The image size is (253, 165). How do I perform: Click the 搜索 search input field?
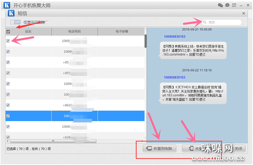coord(222,22)
